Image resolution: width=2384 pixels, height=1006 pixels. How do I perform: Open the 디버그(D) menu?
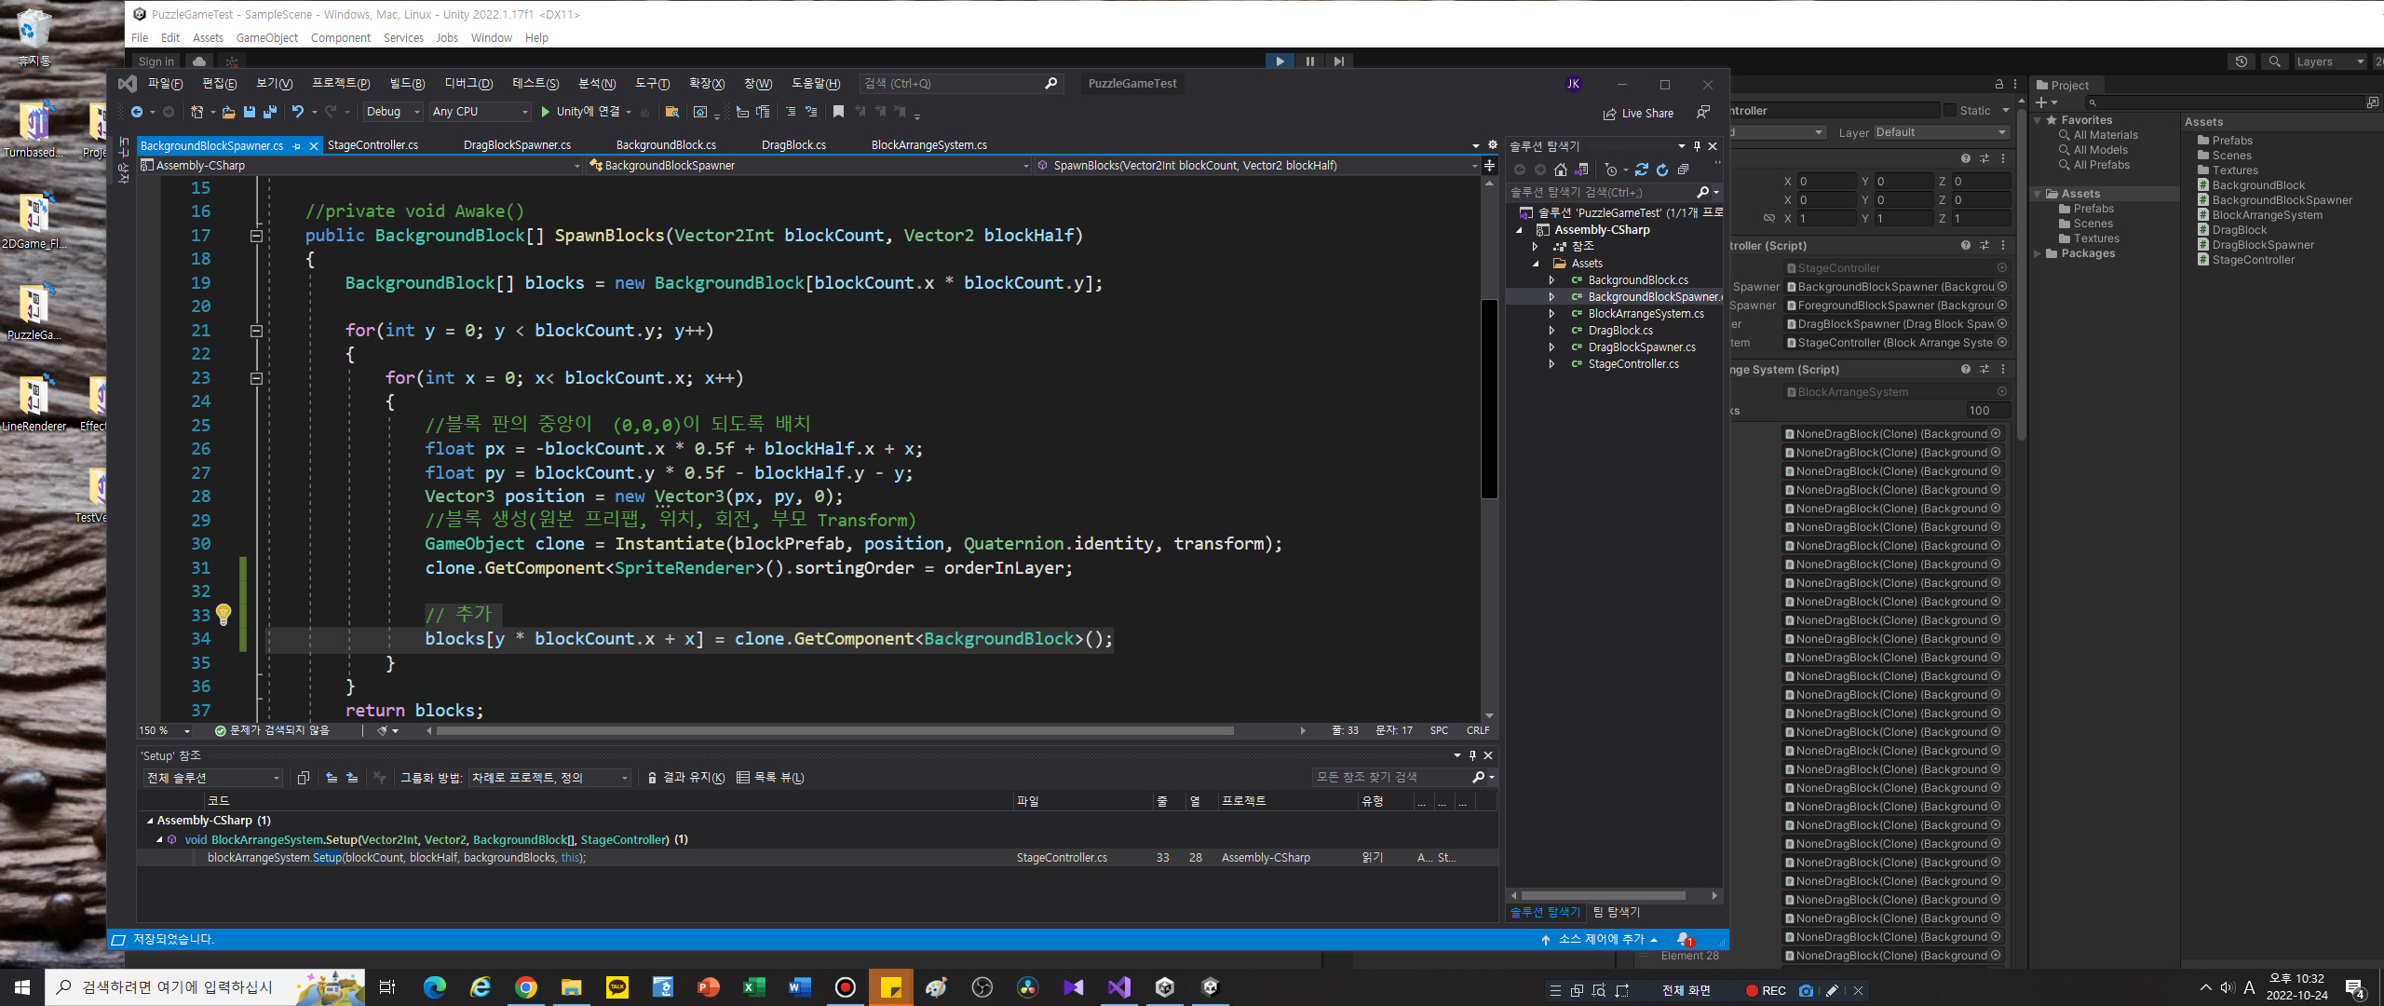[467, 84]
